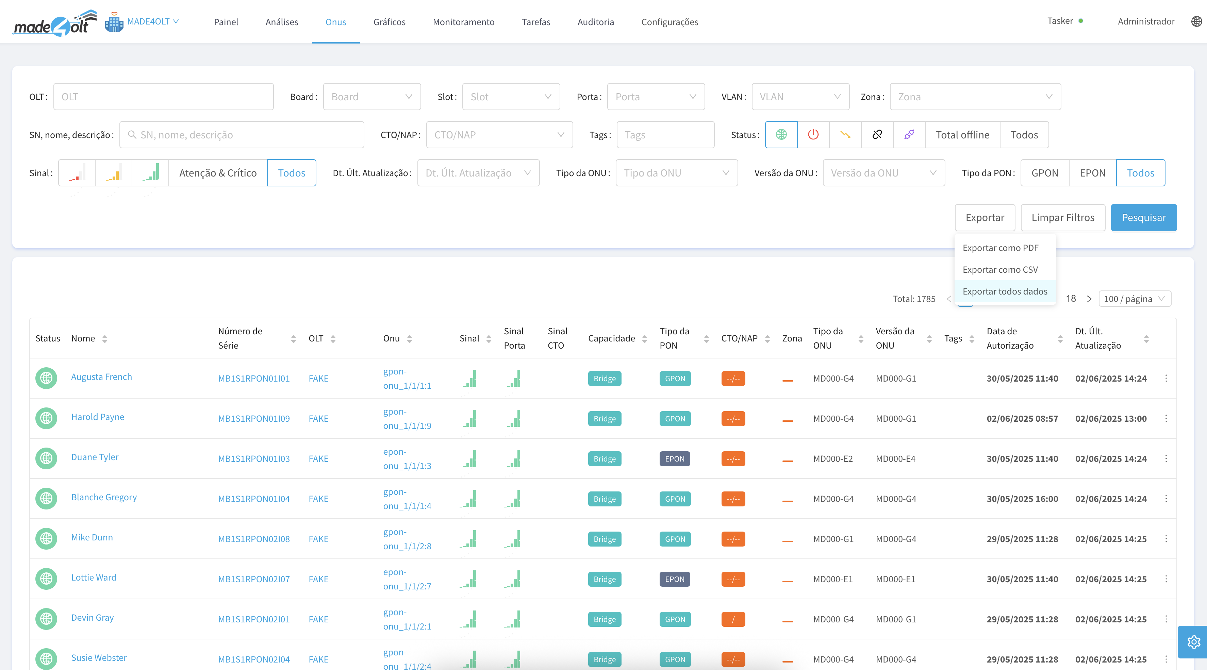Open the language globe icon
The image size is (1207, 670).
(1196, 21)
